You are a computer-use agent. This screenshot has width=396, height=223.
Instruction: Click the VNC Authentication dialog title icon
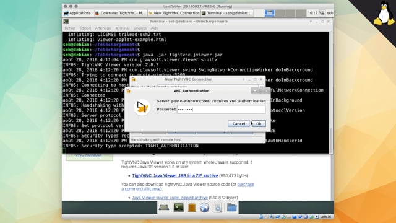pyautogui.click(x=128, y=91)
